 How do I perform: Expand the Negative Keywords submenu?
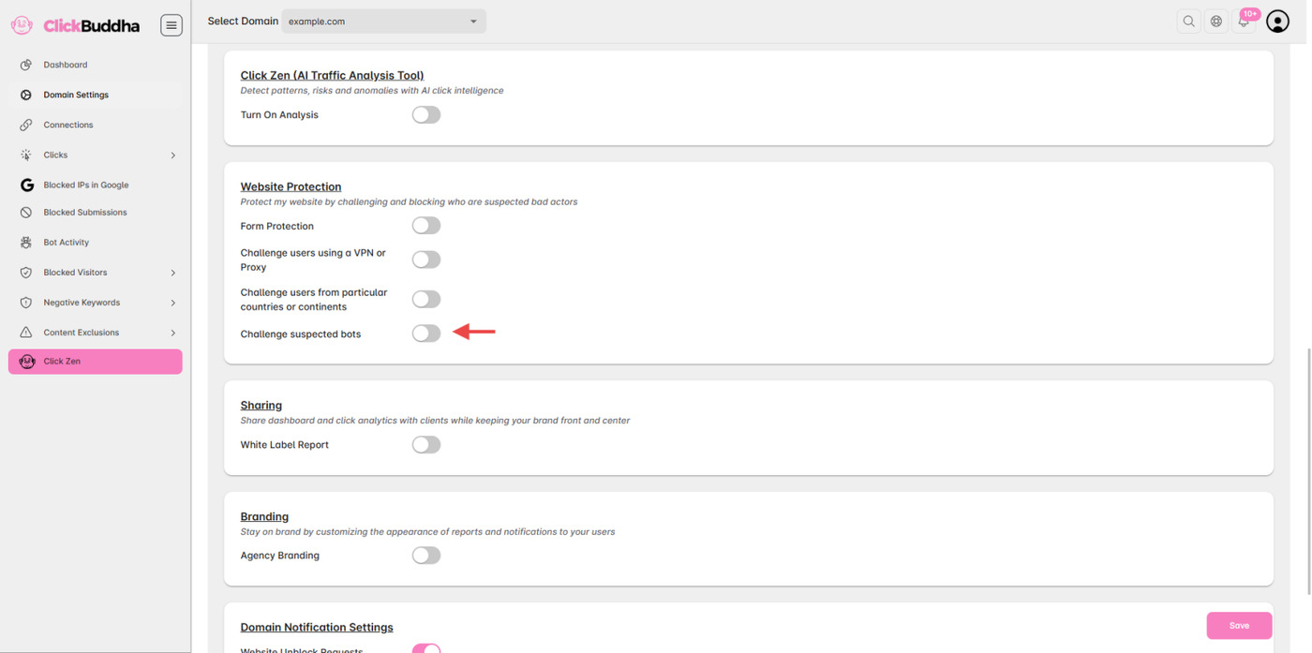coord(173,303)
